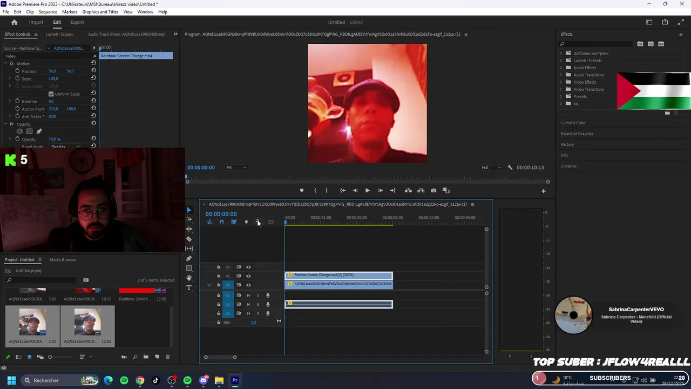Click the Button Editor plus icon
Viewport: 691px width, 389px height.
(544, 191)
